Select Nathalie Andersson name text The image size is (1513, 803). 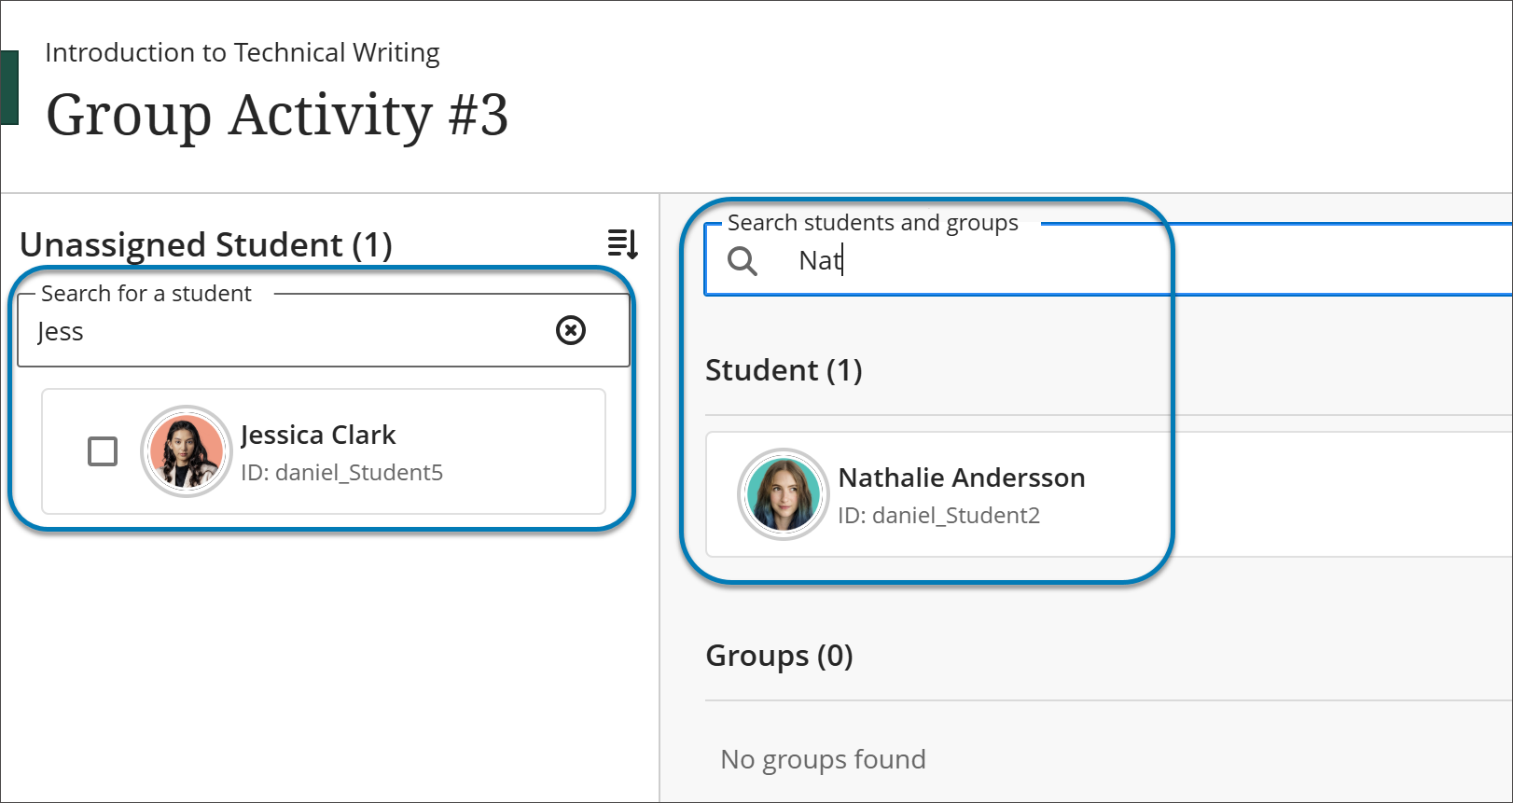pos(962,478)
